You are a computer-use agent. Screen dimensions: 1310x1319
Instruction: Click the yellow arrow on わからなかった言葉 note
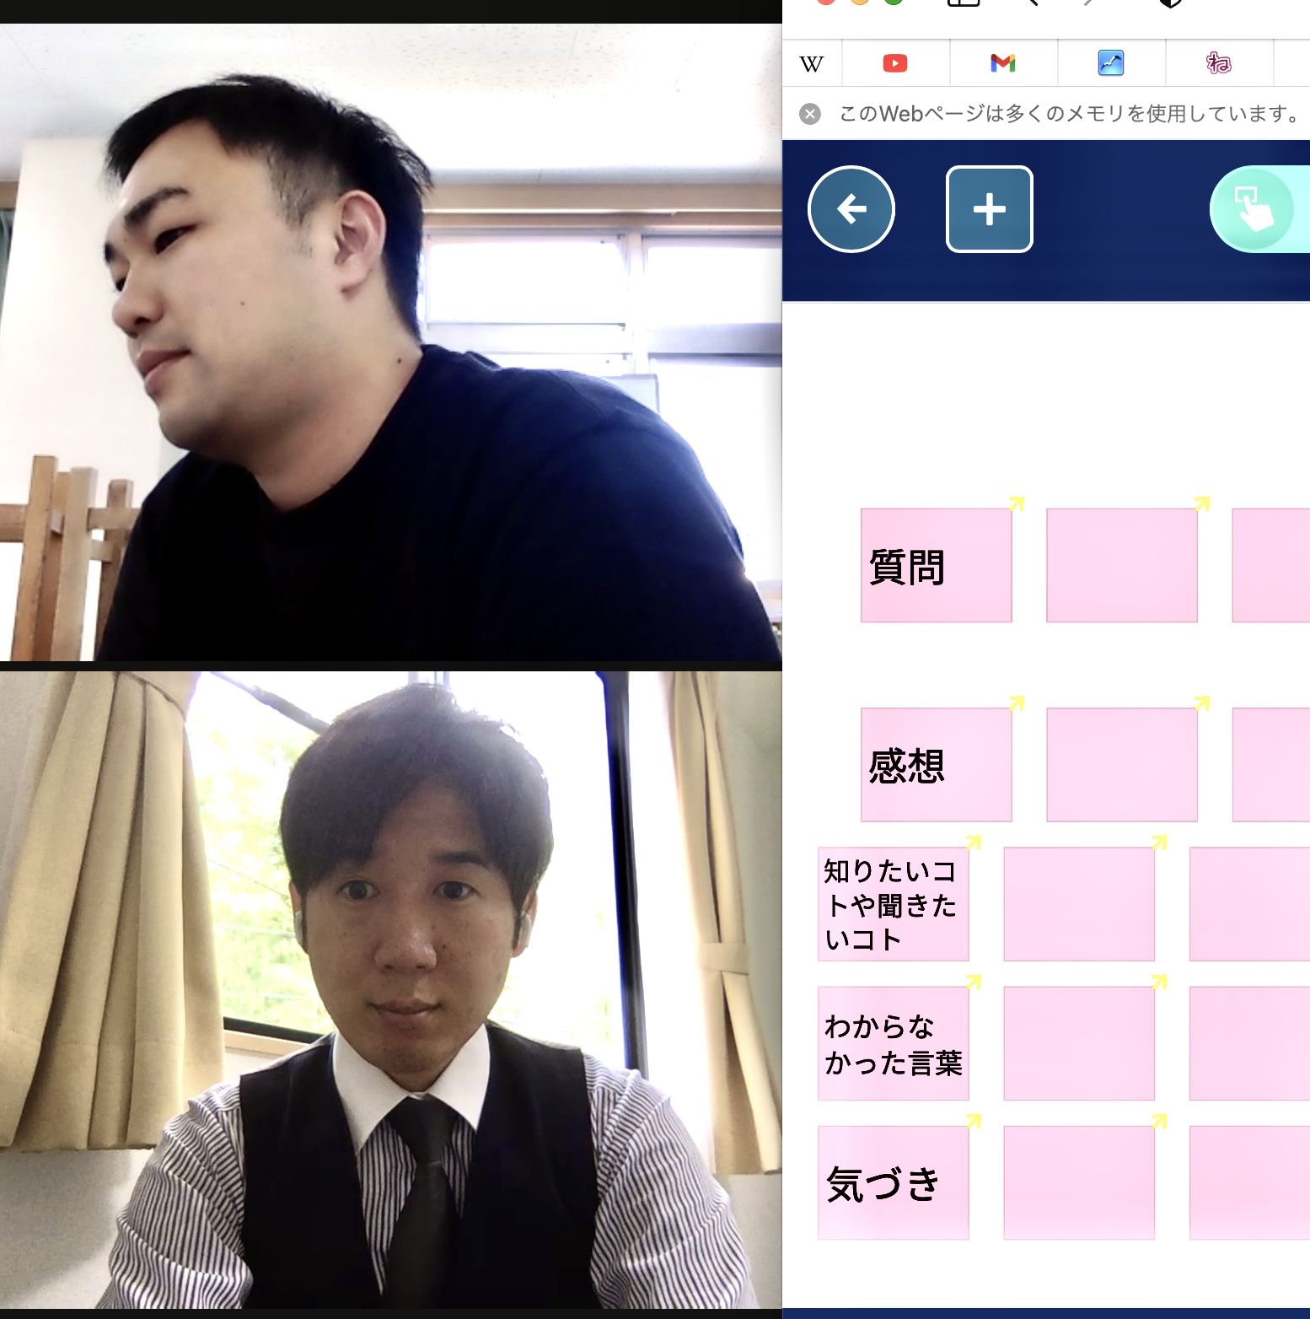click(x=974, y=981)
